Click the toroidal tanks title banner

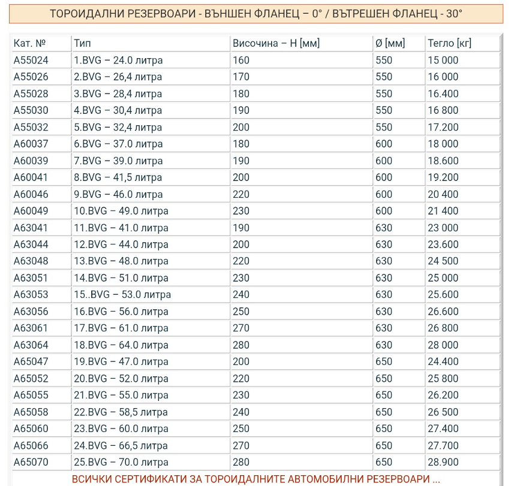(x=256, y=14)
